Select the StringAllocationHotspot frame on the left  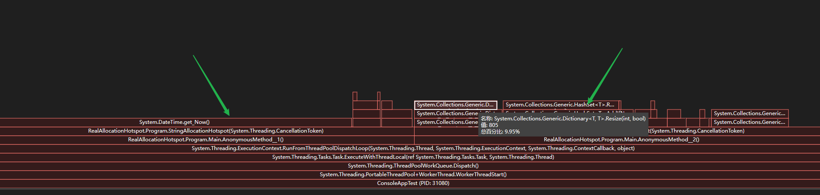click(206, 131)
